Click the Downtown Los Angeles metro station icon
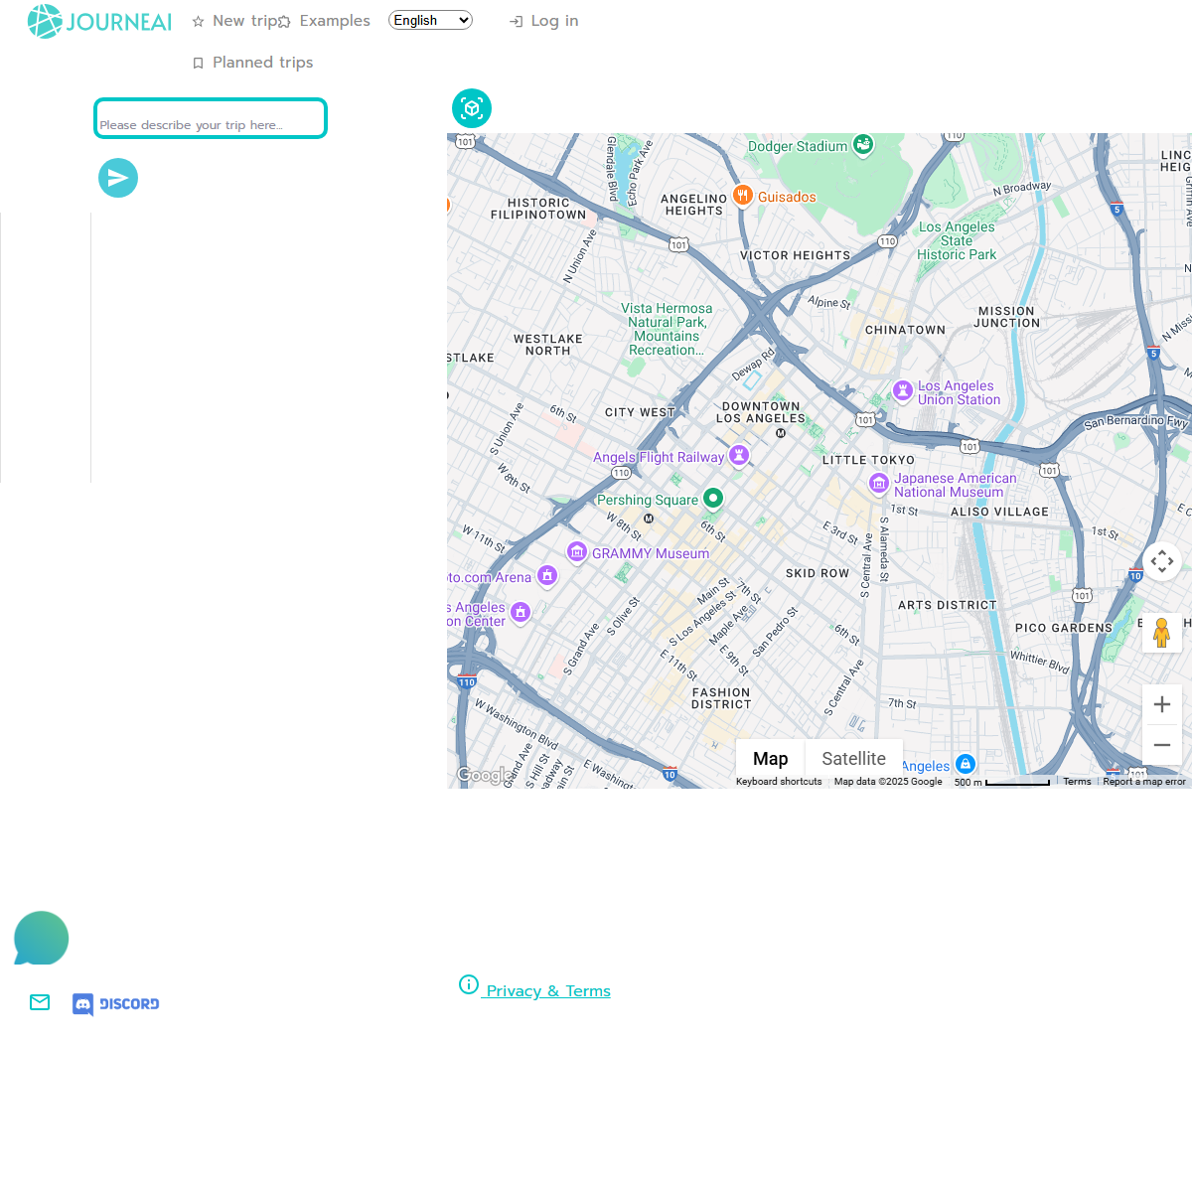This screenshot has height=1192, width=1192. pyautogui.click(x=781, y=433)
